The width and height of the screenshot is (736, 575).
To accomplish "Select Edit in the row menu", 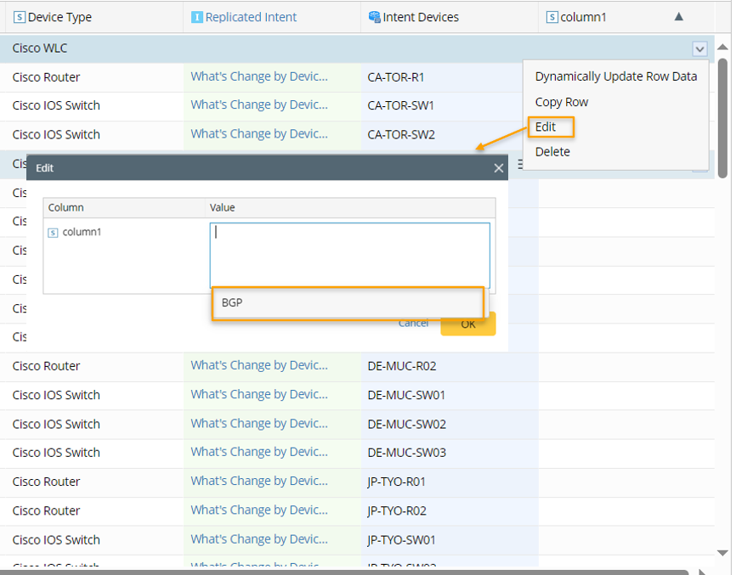I will coord(546,127).
